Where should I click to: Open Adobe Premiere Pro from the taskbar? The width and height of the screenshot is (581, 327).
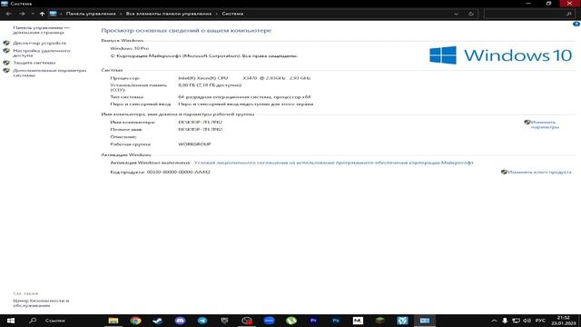click(x=313, y=321)
